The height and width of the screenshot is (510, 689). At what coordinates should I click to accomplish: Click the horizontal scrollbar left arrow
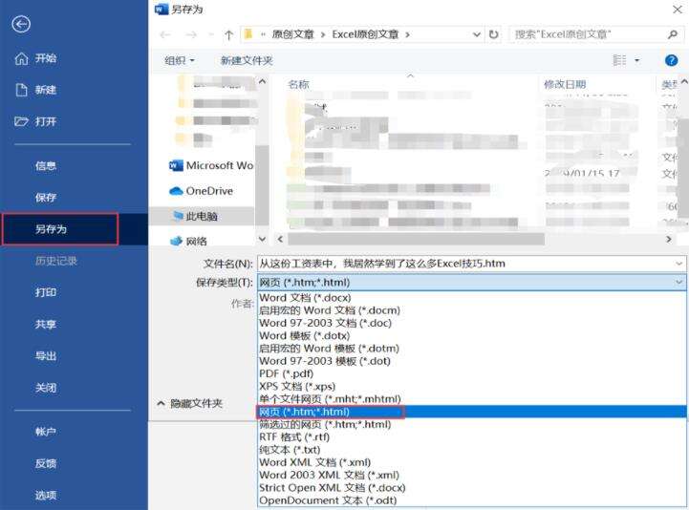click(280, 239)
